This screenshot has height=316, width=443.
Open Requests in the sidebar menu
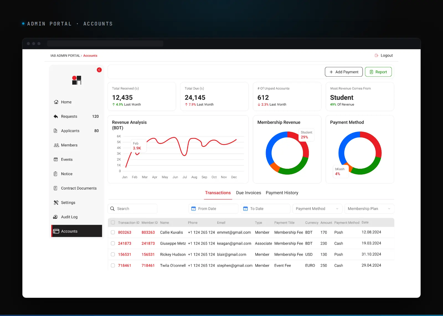(77, 116)
